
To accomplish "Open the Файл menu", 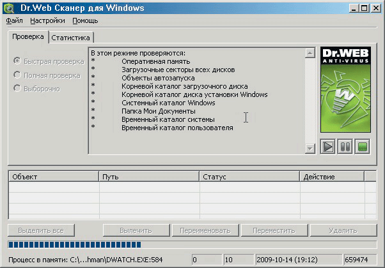I will point(14,20).
